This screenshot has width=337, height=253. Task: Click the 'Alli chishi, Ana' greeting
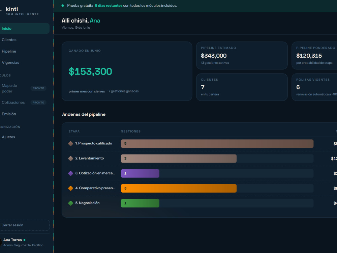tap(81, 21)
